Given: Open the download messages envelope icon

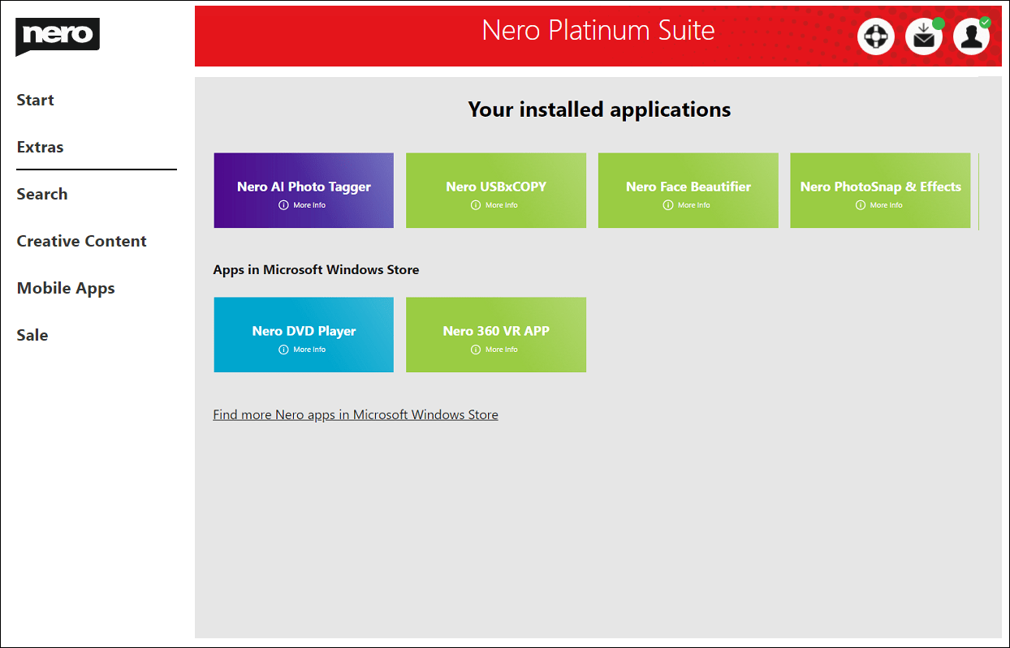Looking at the screenshot, I should point(923,37).
